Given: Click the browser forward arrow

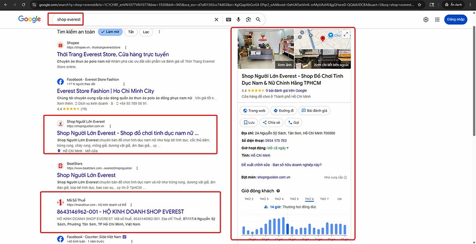Looking at the screenshot, I should coord(14,5).
